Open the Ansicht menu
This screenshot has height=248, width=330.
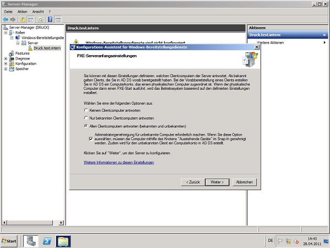tap(38, 12)
